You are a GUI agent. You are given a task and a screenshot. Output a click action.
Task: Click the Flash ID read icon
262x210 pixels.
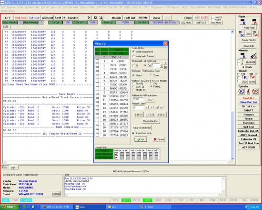(242, 34)
